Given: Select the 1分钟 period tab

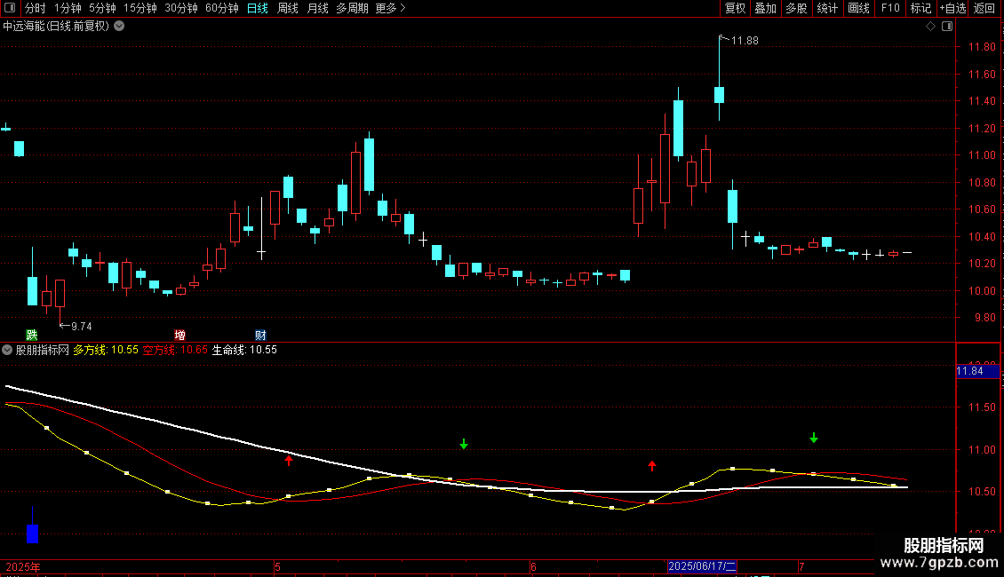Looking at the screenshot, I should pos(68,8).
